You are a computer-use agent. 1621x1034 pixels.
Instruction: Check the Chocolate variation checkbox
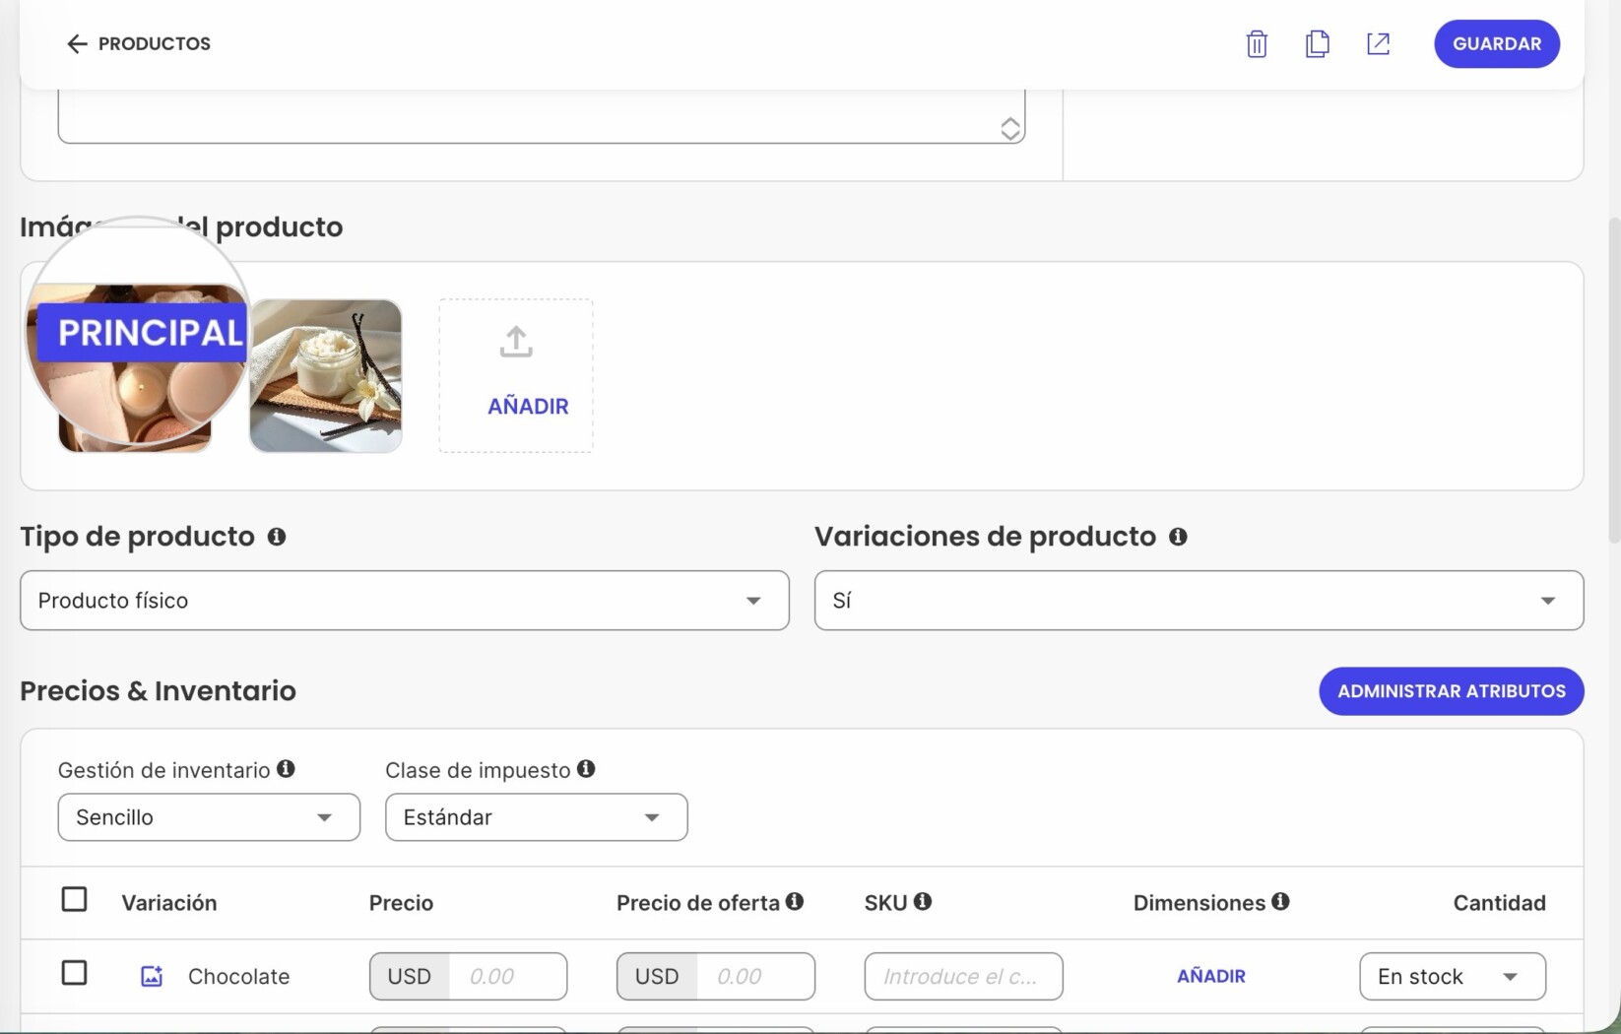74,973
